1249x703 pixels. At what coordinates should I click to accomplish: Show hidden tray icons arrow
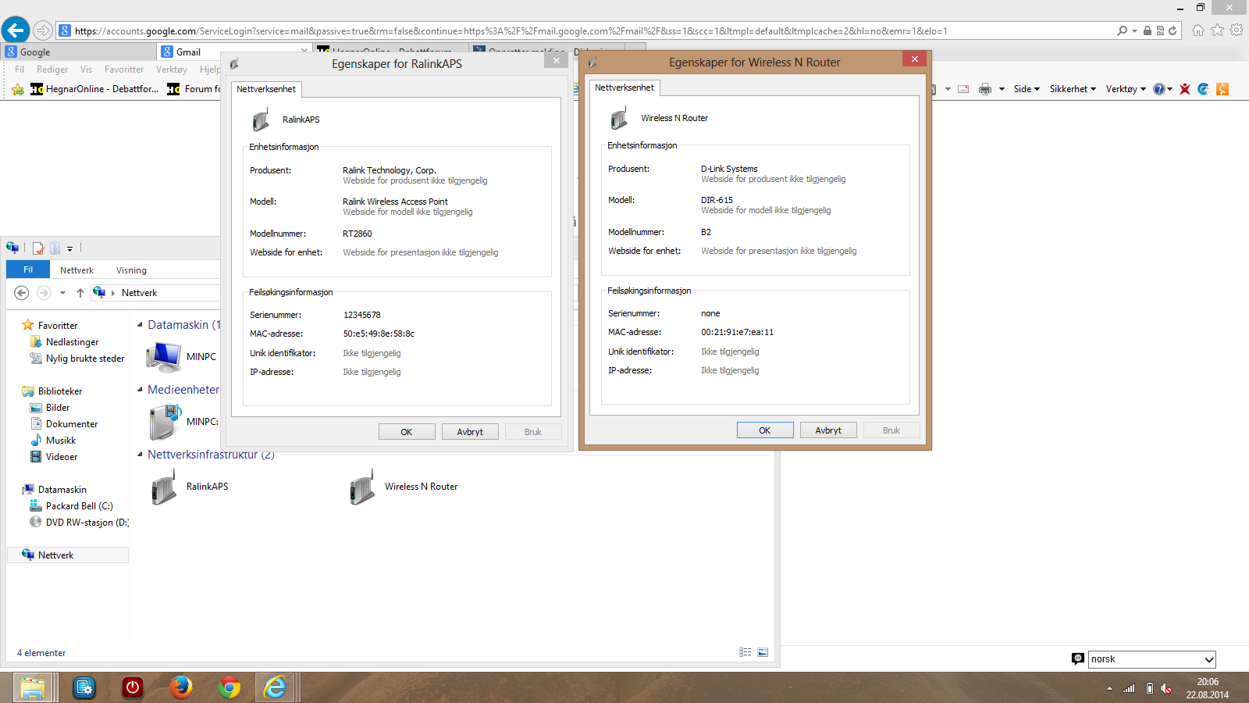pos(1109,688)
